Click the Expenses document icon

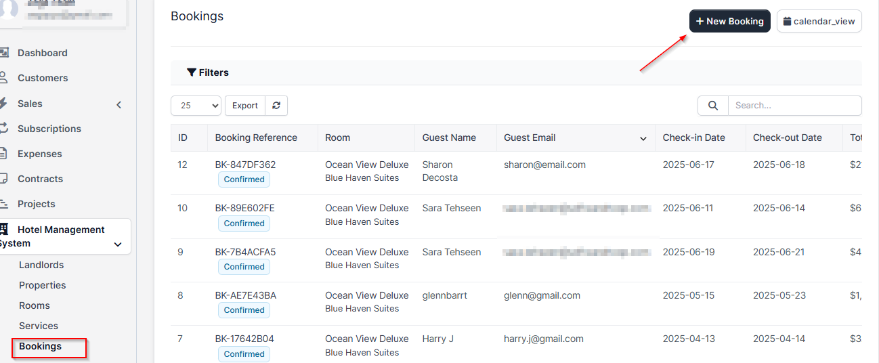[x=3, y=154]
